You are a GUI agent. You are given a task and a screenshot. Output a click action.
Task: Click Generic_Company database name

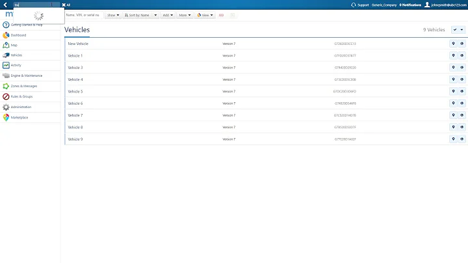click(x=384, y=5)
